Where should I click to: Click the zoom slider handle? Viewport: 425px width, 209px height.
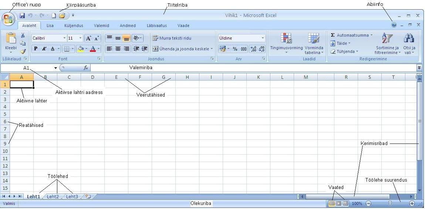click(390, 203)
